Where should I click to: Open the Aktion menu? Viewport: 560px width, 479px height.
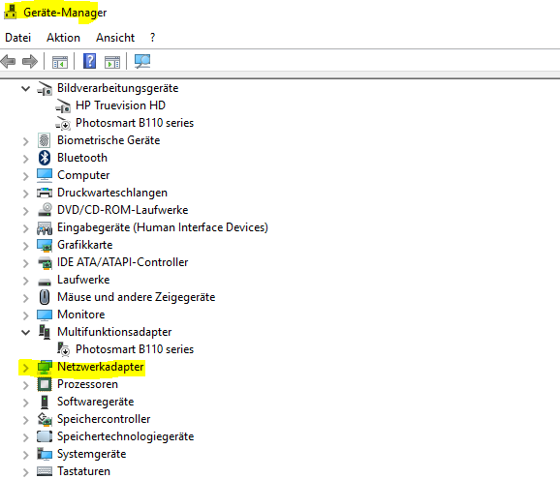tap(63, 38)
